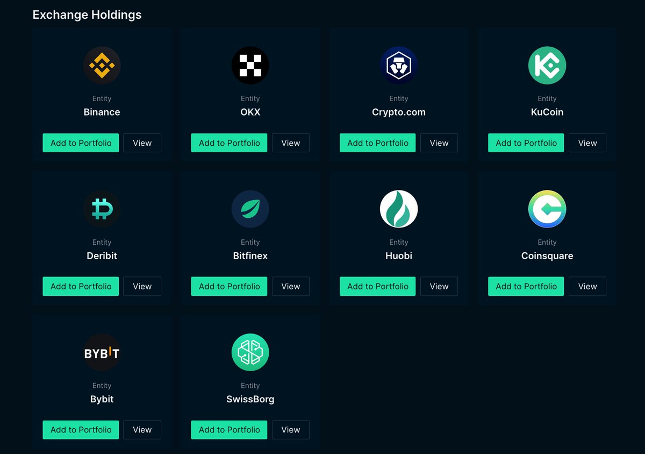This screenshot has width=645, height=454.
Task: Add Deribit to your portfolio
Action: click(x=81, y=286)
